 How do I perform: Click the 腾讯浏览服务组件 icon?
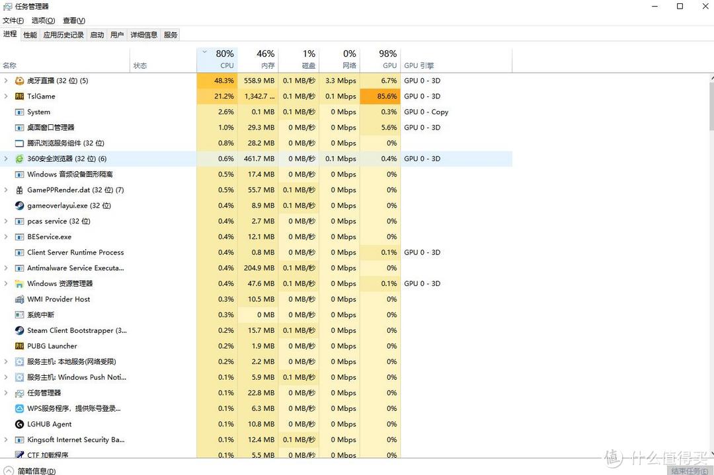point(19,143)
